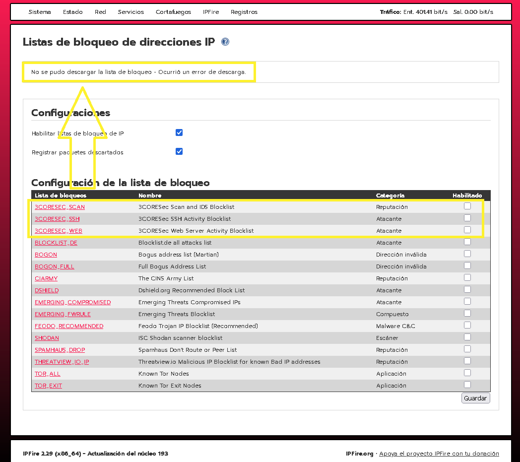Open the TOR_EXIT link

[x=49, y=386]
